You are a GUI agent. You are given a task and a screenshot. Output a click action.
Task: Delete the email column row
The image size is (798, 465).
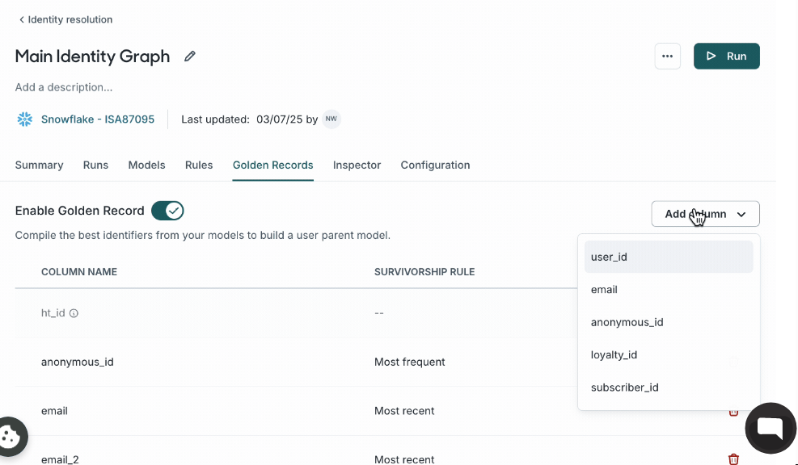point(733,412)
